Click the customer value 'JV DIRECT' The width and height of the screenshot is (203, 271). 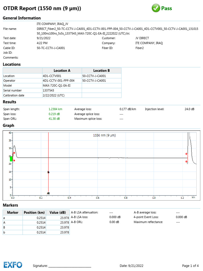142,38
